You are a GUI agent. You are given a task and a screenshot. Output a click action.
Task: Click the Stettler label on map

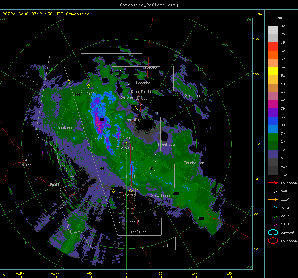coord(193,96)
